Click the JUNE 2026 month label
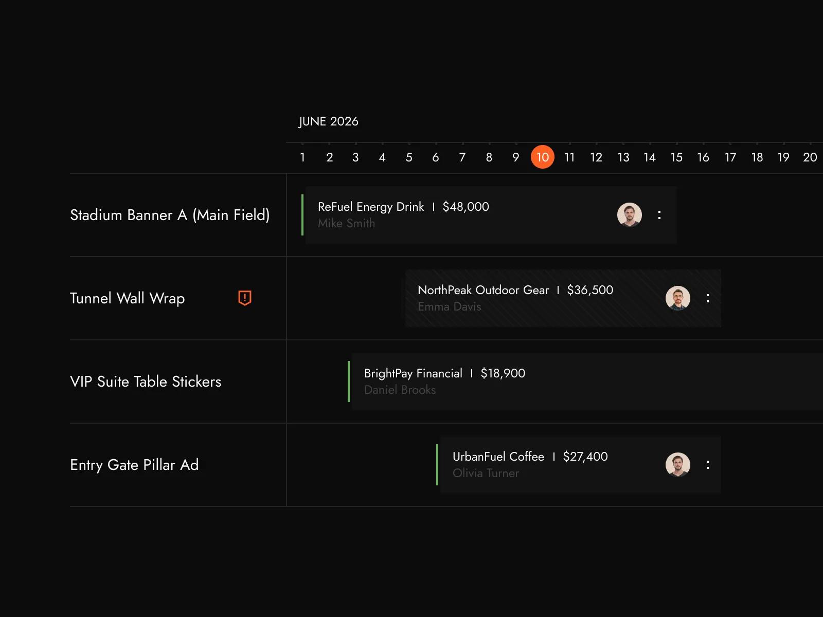This screenshot has width=823, height=617. [x=328, y=121]
